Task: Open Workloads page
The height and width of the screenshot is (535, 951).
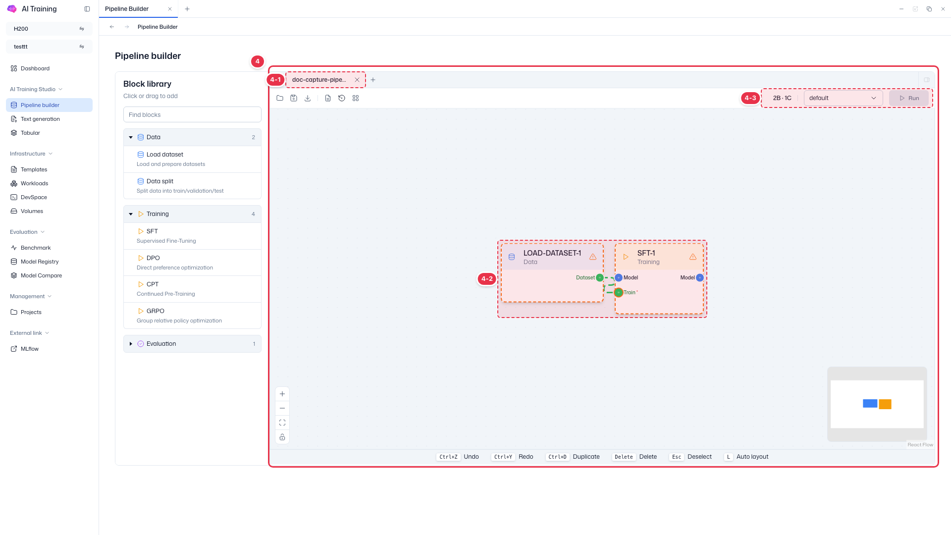Action: (49, 183)
